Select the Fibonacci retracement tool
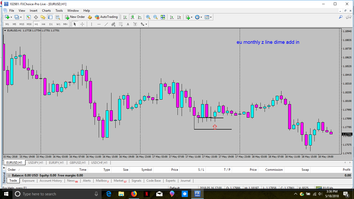 (121, 24)
